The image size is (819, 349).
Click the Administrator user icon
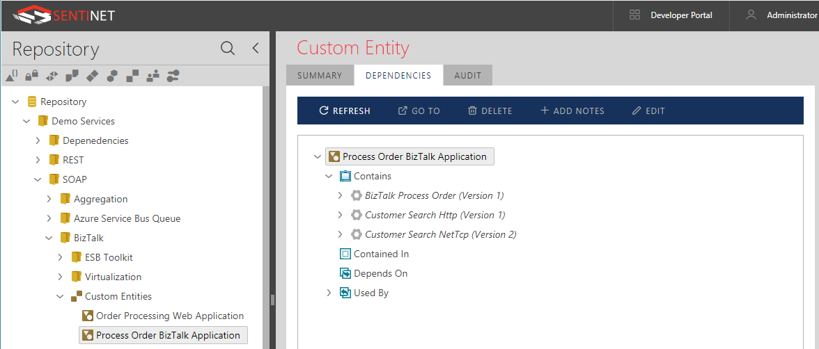point(751,15)
